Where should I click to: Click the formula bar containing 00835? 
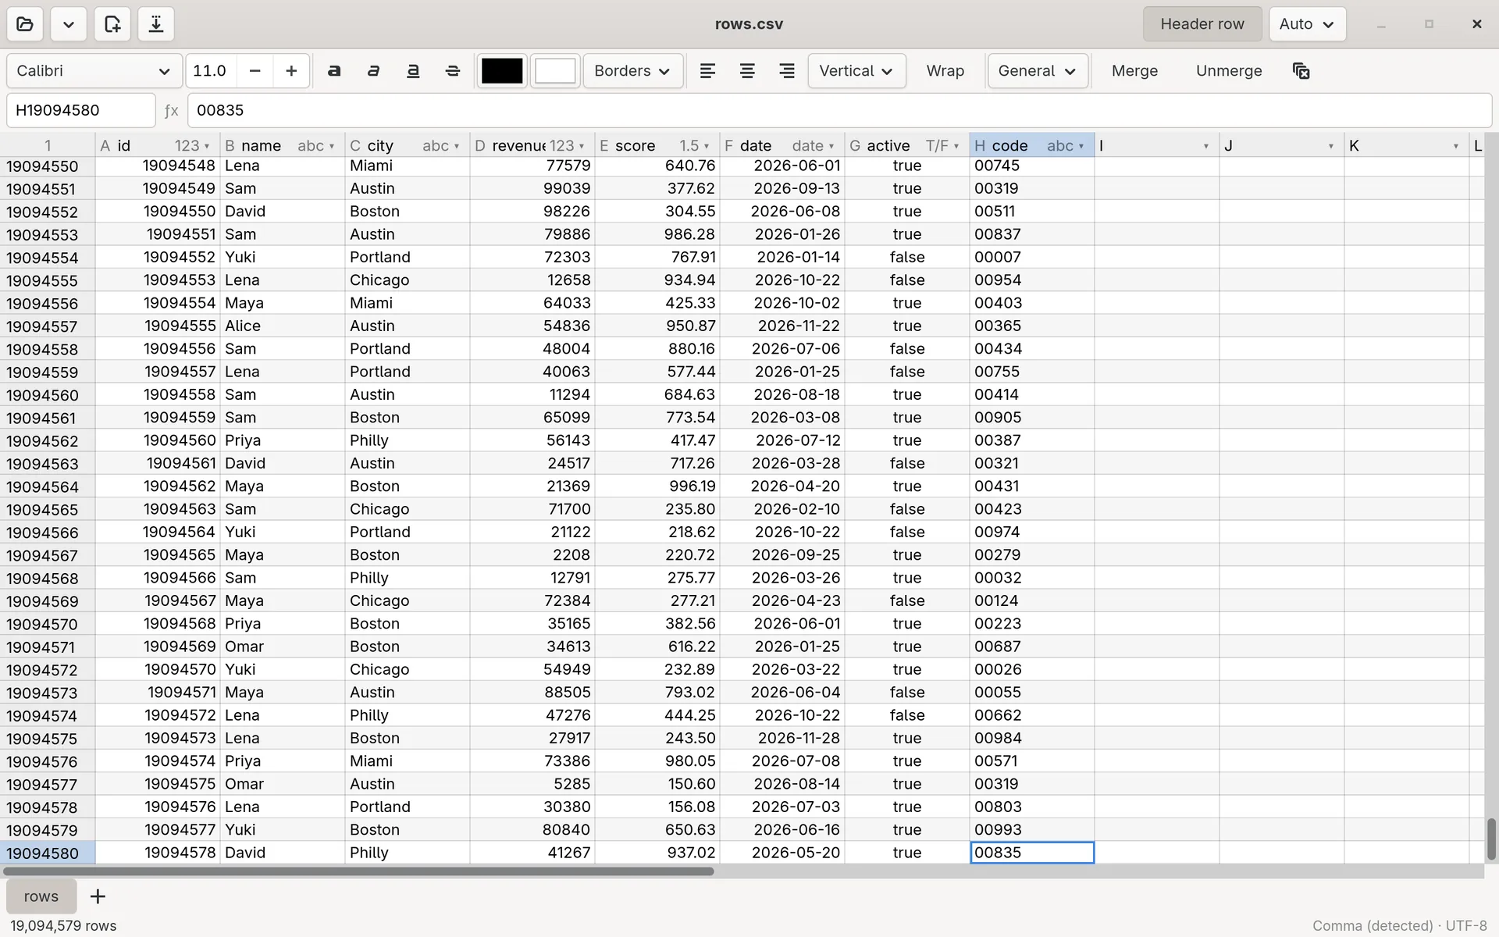tap(839, 110)
